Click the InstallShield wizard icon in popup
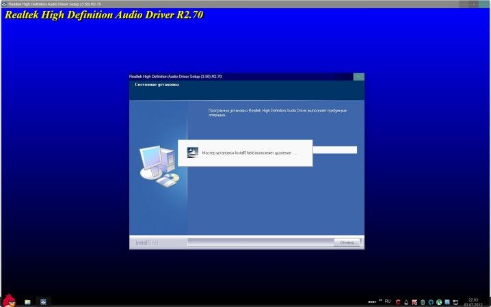This screenshot has height=307, width=491. [x=193, y=152]
